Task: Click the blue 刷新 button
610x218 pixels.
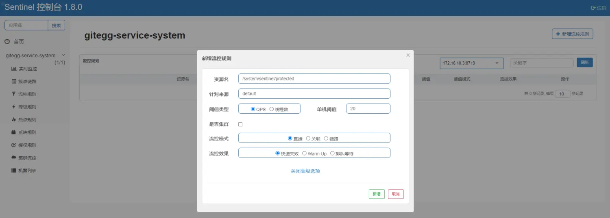Action: [585, 63]
